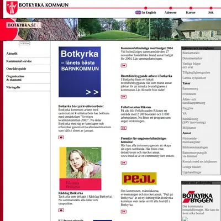
Task: Open Lediga lokaler link
Action: pos(192,167)
